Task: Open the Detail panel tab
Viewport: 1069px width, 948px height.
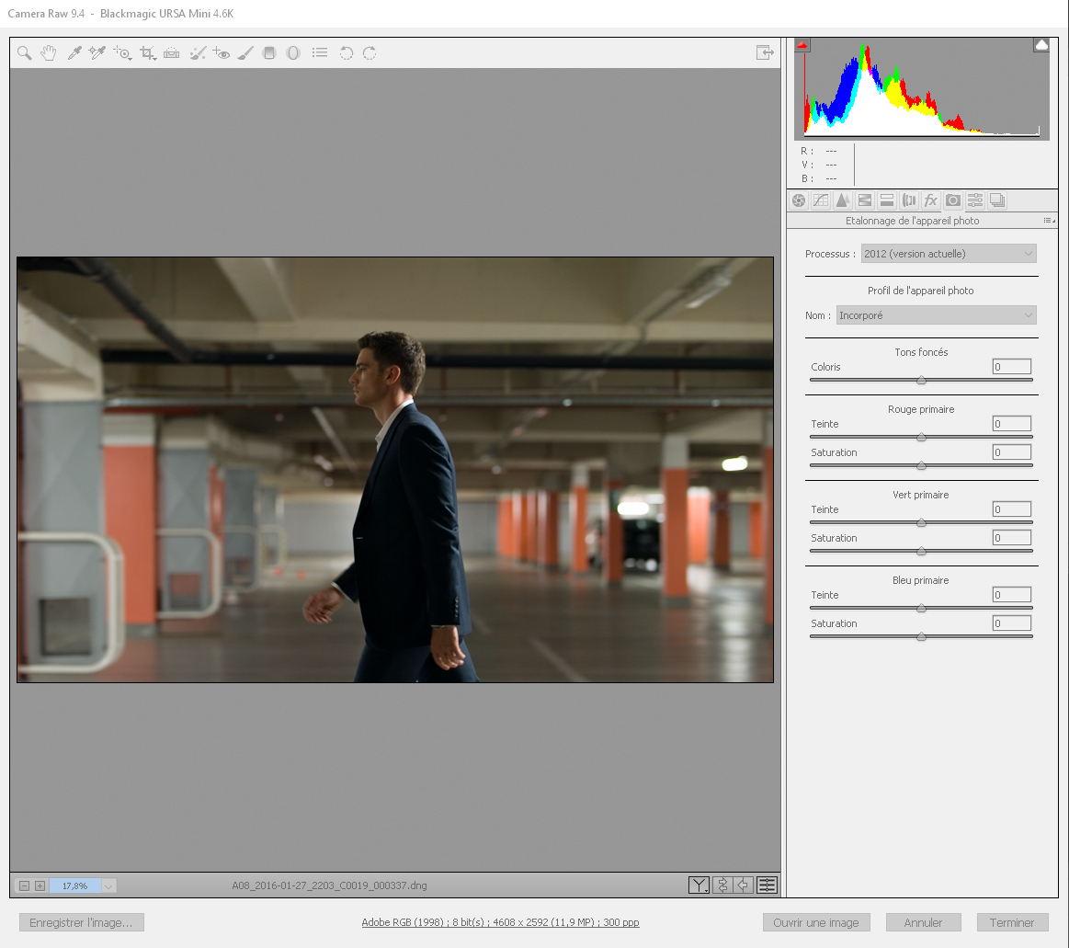Action: click(843, 200)
